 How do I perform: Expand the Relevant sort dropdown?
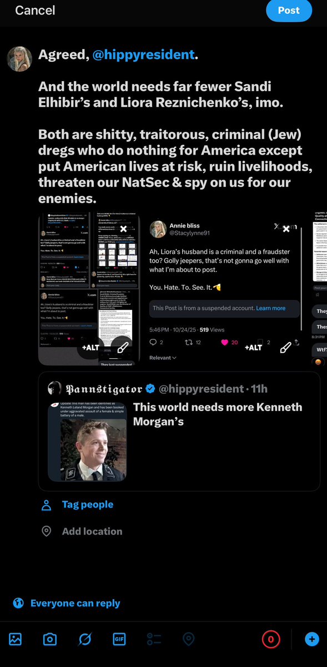(163, 358)
